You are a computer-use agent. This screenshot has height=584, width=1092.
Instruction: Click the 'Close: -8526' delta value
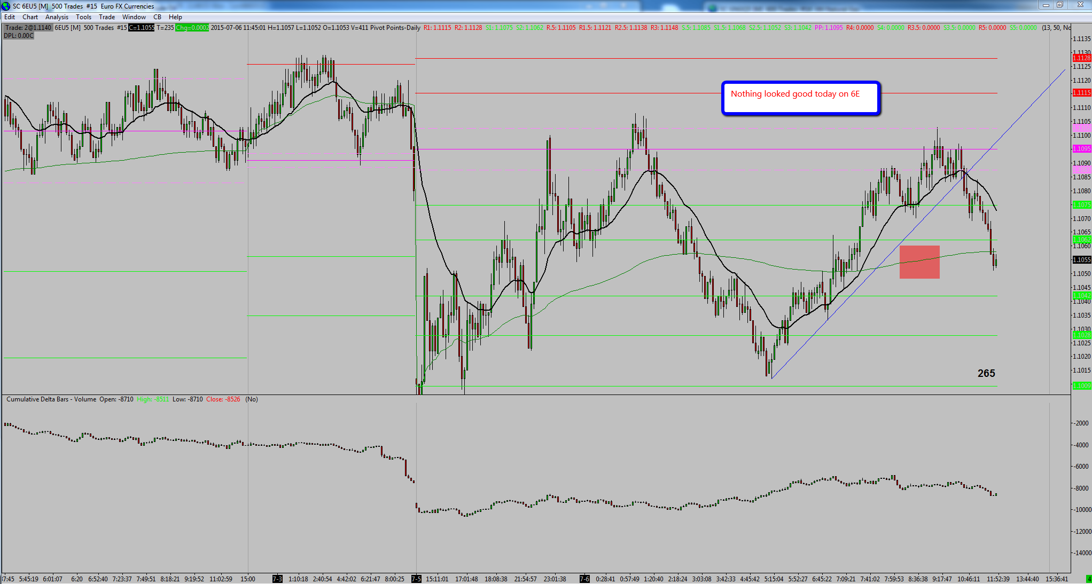223,399
